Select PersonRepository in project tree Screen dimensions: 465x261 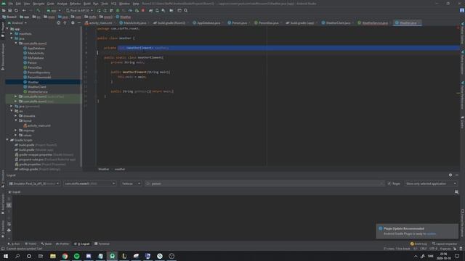tap(39, 72)
